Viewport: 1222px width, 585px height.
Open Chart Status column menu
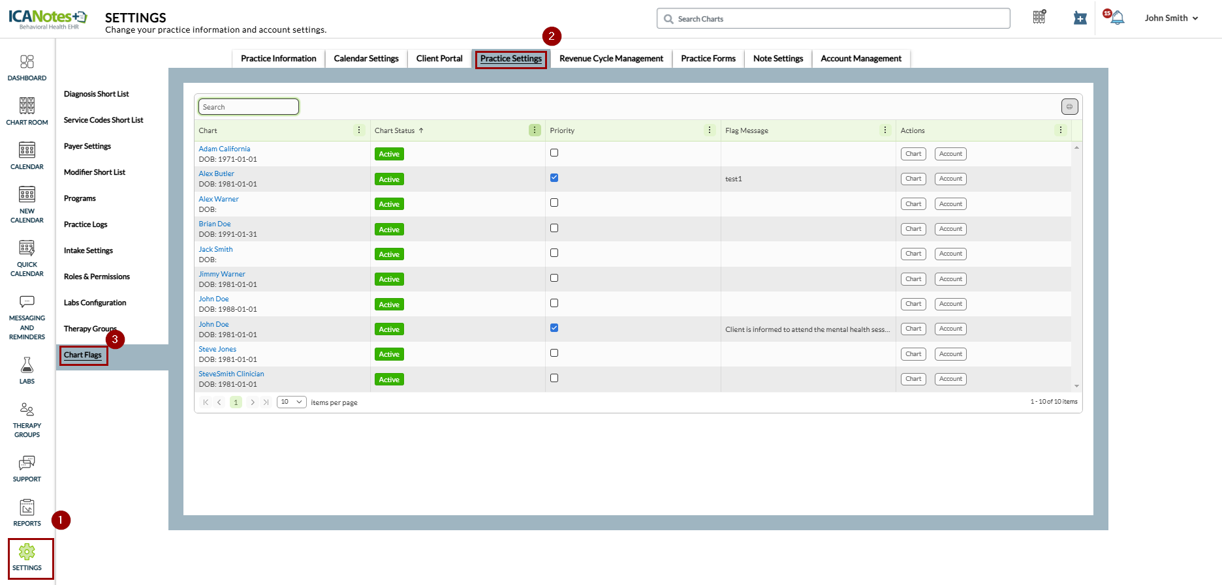535,130
